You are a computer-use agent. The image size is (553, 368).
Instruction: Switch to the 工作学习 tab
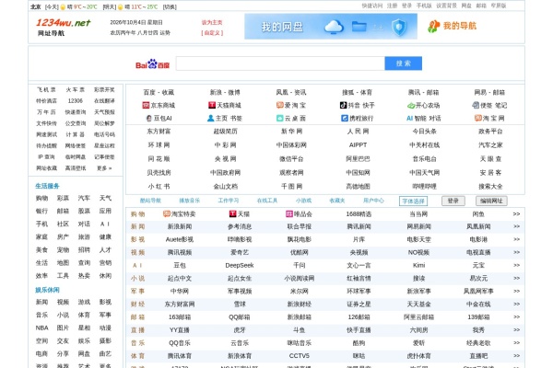point(229,201)
